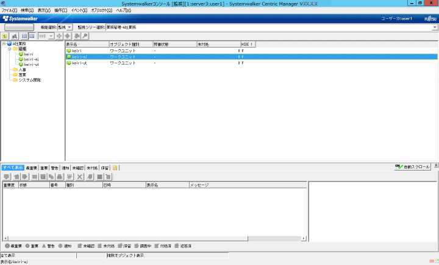This screenshot has width=439, height=265.
Task: Click the Systemwalker logo in banner
Action: tap(20, 18)
